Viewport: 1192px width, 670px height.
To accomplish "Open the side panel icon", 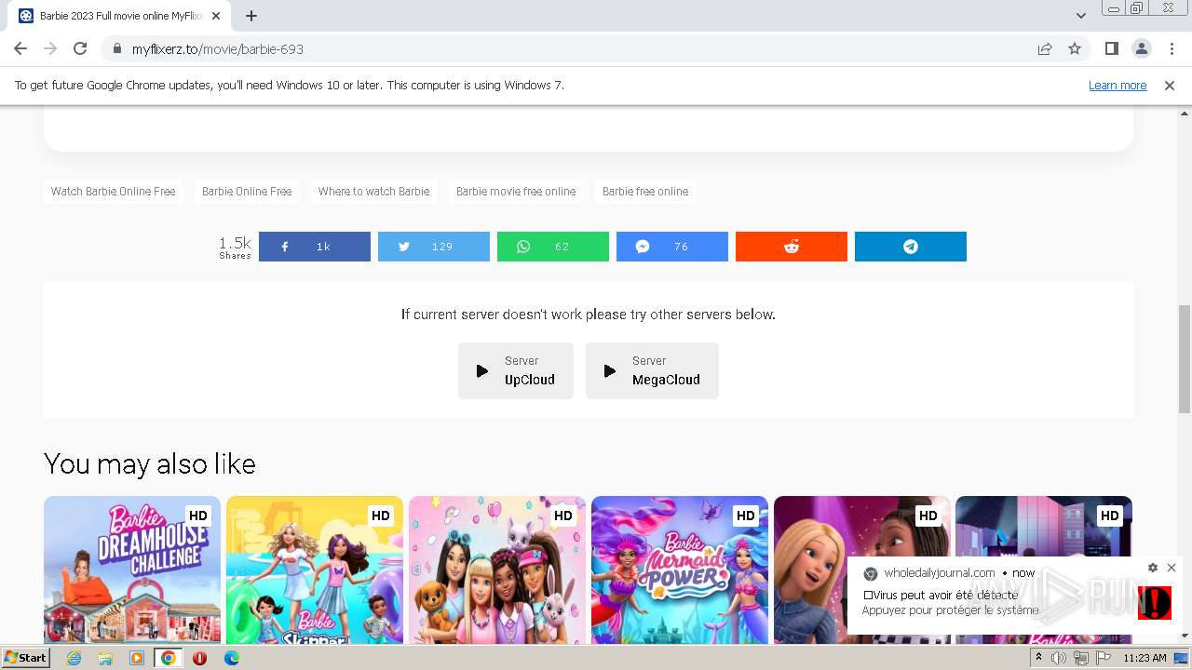I will click(1111, 48).
